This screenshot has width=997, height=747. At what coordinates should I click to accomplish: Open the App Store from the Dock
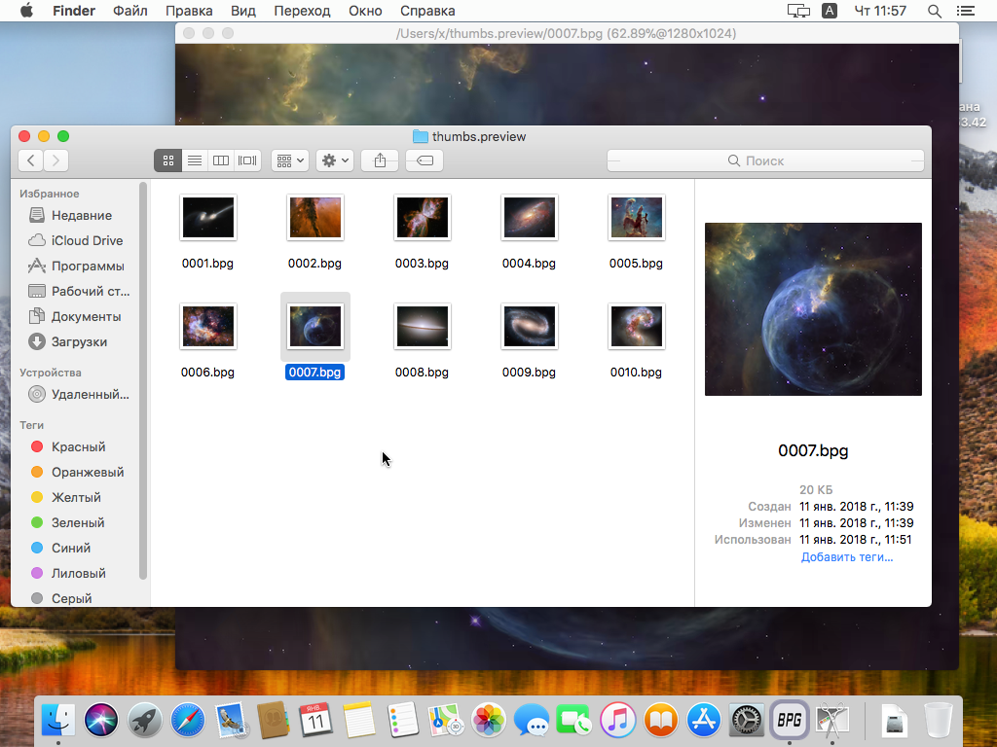703,720
